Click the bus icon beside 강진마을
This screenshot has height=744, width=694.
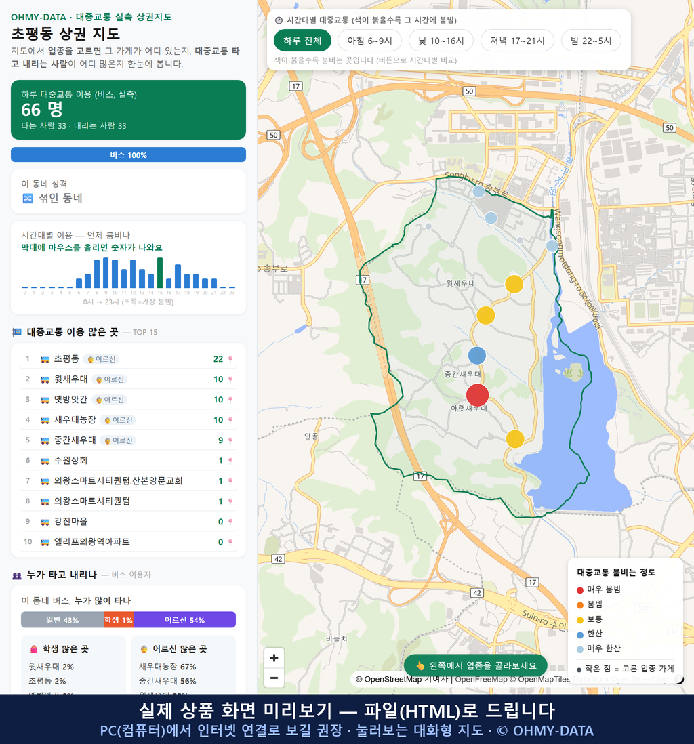pyautogui.click(x=45, y=522)
